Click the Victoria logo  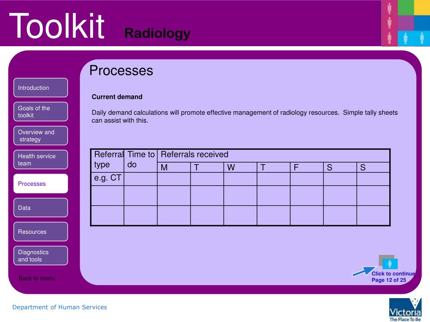point(405,310)
